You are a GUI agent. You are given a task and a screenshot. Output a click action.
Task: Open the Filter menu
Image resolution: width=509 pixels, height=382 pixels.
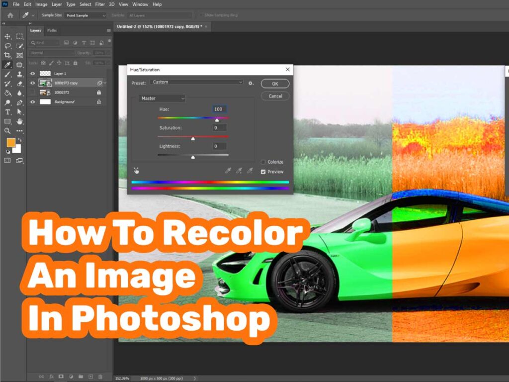100,4
